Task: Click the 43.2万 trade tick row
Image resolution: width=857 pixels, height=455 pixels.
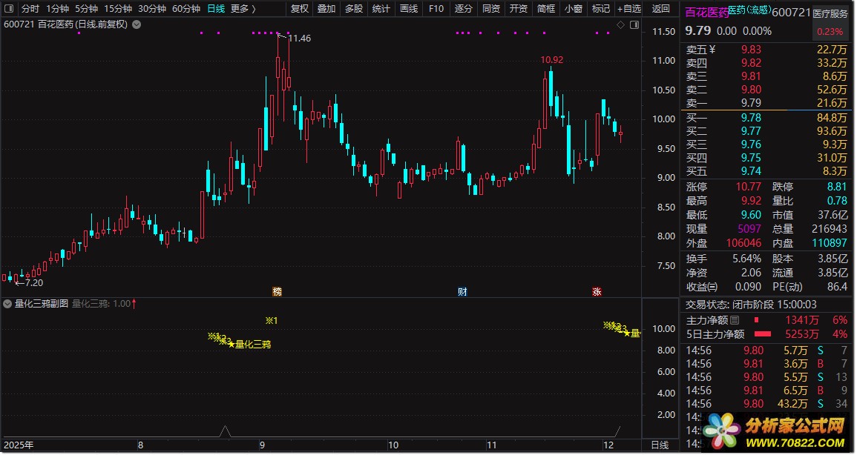Action: (767, 405)
